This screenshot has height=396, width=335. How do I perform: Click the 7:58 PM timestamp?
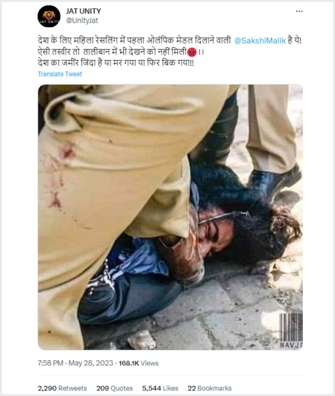pyautogui.click(x=50, y=363)
